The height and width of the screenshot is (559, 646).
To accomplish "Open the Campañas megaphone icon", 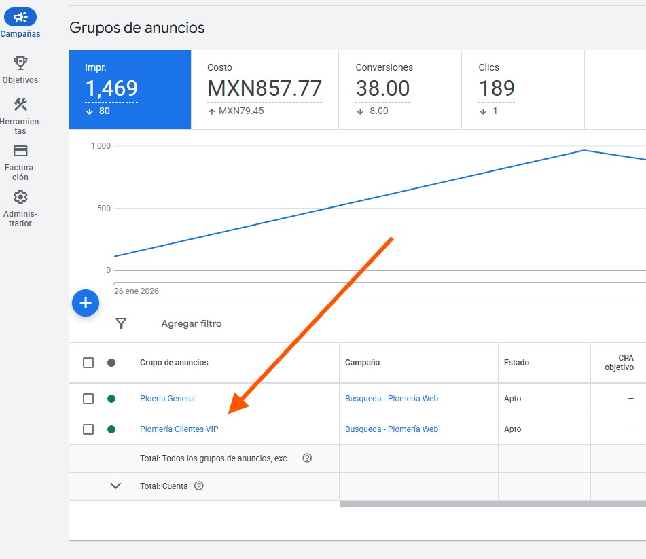I will (x=20, y=18).
